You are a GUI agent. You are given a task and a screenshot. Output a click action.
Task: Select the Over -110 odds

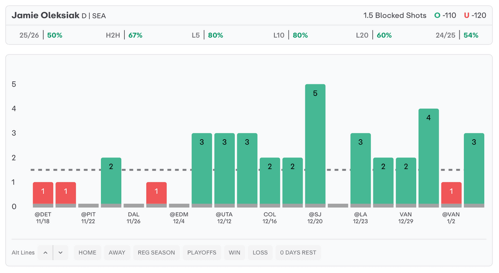(x=445, y=16)
